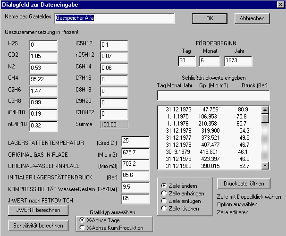The image size is (286, 236).
Task: Click the iC5H12 percentage field
Action: pyautogui.click(x=114, y=45)
